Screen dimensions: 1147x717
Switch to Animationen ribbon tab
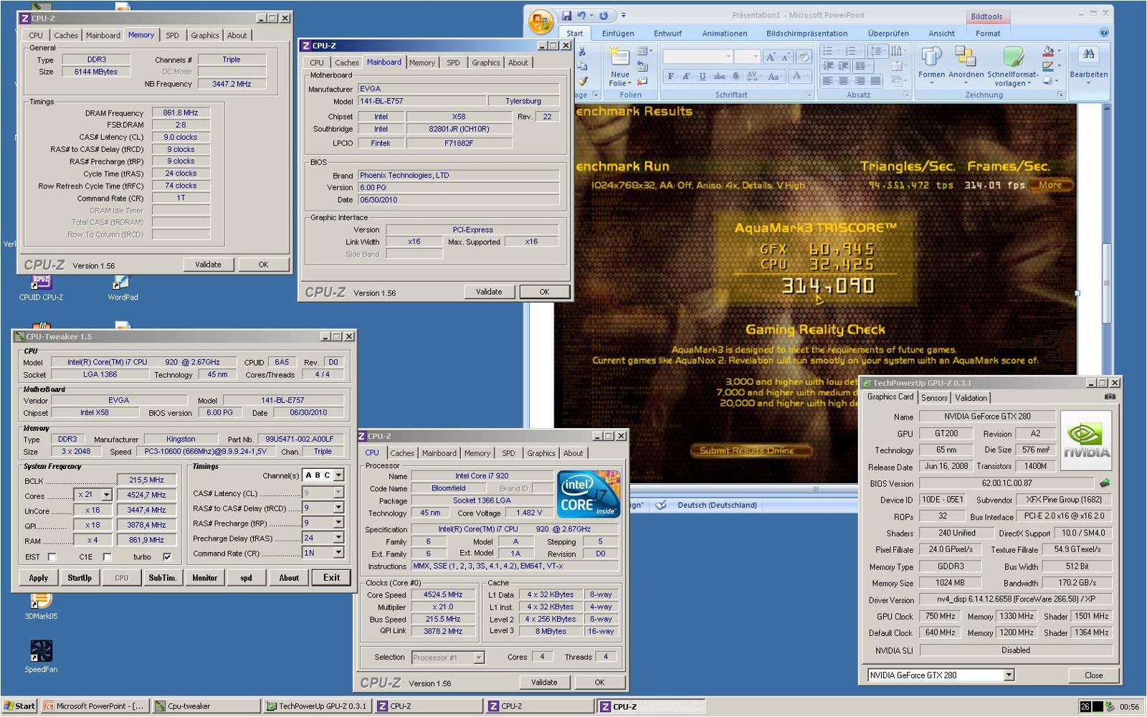point(724,33)
